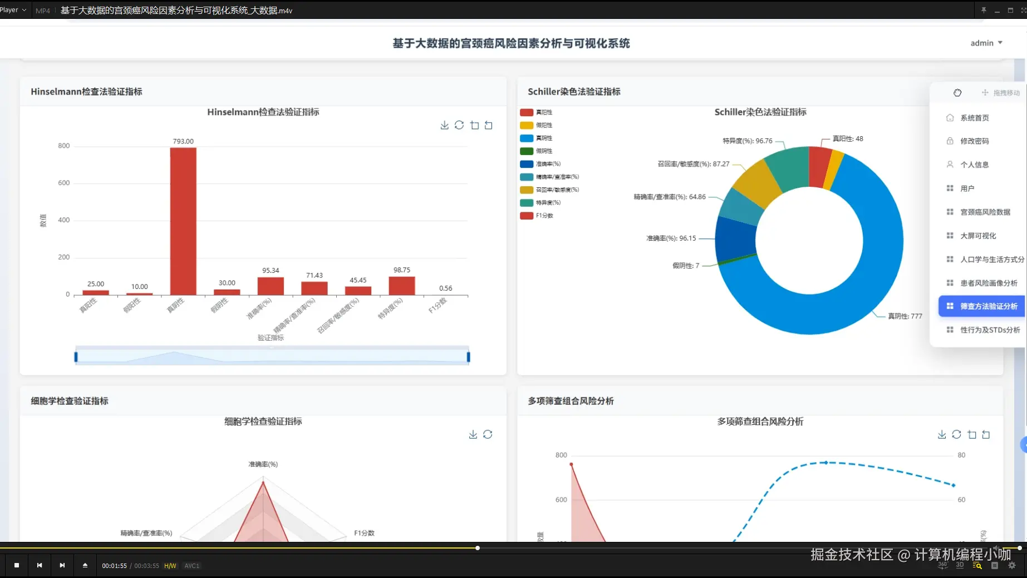1027x578 pixels.
Task: Pin the player window on top
Action: [x=984, y=10]
